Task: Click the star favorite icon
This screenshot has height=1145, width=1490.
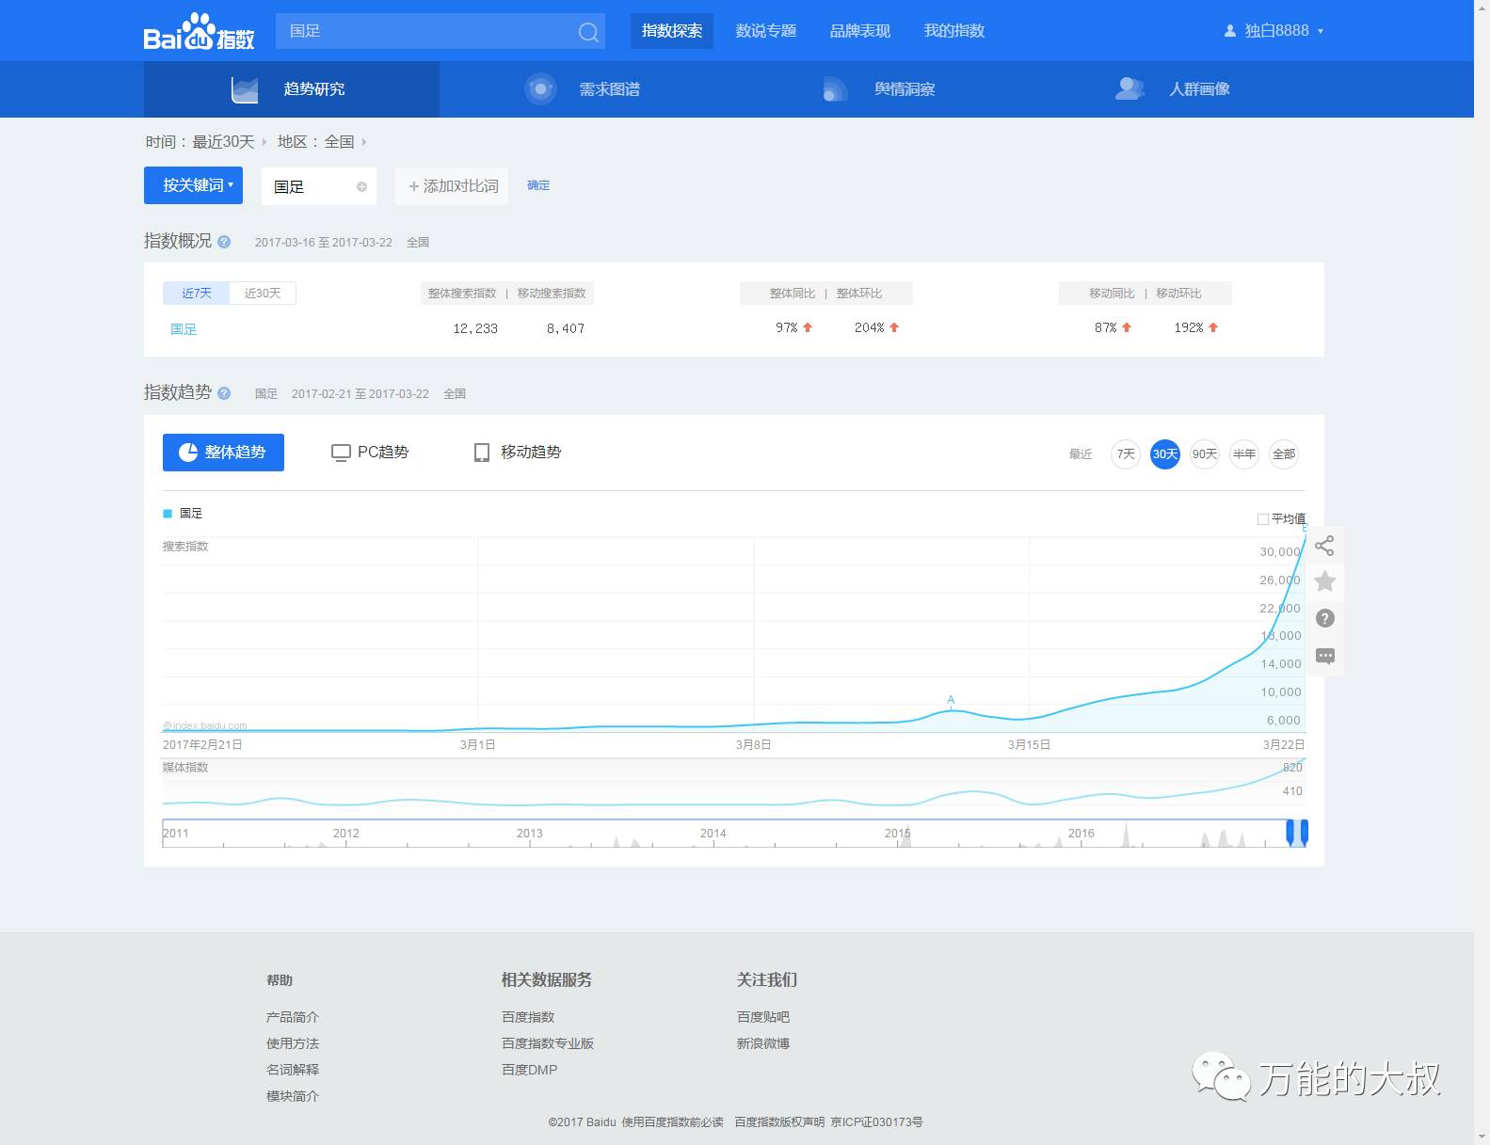Action: 1324,581
